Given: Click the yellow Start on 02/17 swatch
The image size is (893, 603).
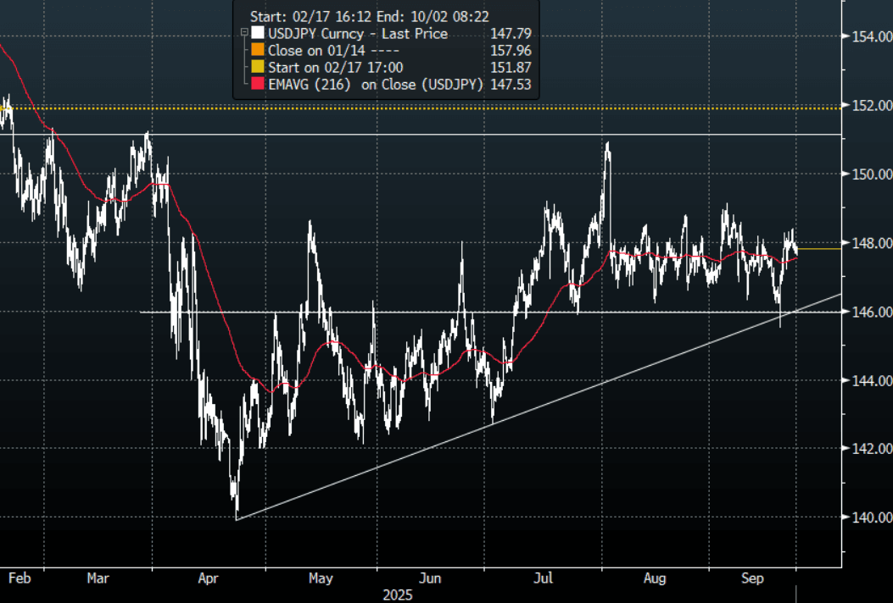Looking at the screenshot, I should point(258,67).
